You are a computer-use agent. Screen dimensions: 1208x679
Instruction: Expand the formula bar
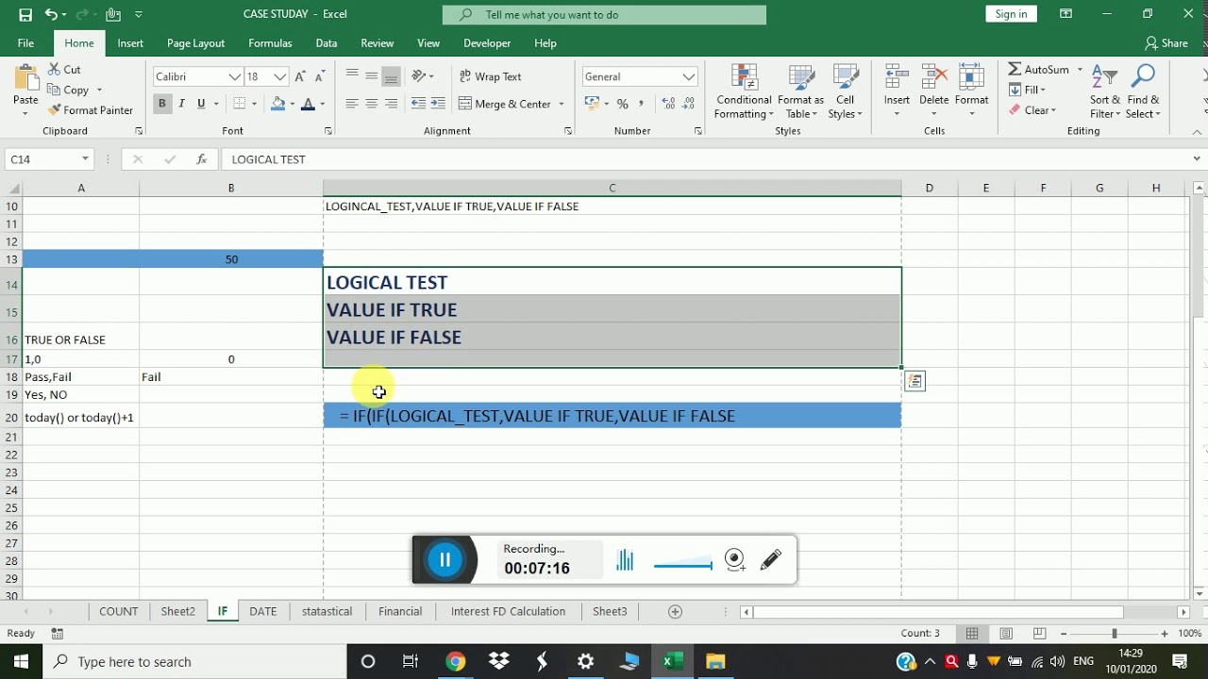point(1197,159)
